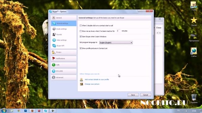Switch to Skype in the taskbar
This screenshot has width=202, height=113.
pyautogui.click(x=45, y=111)
